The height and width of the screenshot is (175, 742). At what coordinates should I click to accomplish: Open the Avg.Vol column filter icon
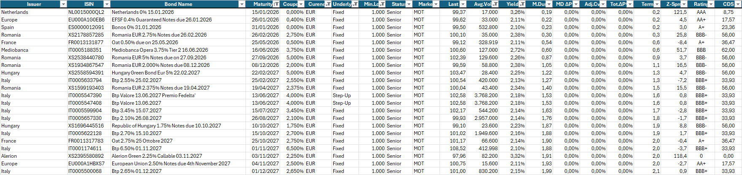pyautogui.click(x=495, y=4)
